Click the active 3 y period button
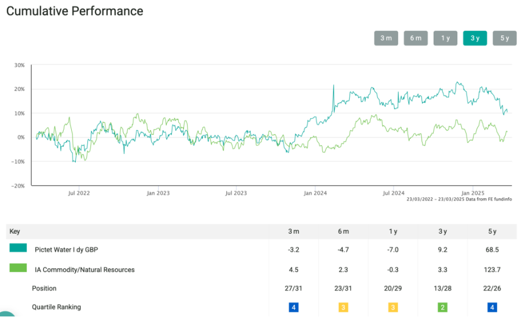Viewport: 521px width, 317px height. (x=475, y=38)
